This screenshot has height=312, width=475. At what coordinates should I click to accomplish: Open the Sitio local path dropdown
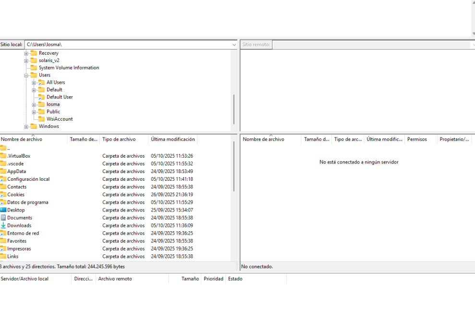234,45
